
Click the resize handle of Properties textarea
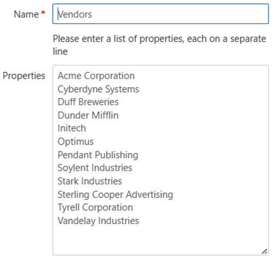[265, 251]
